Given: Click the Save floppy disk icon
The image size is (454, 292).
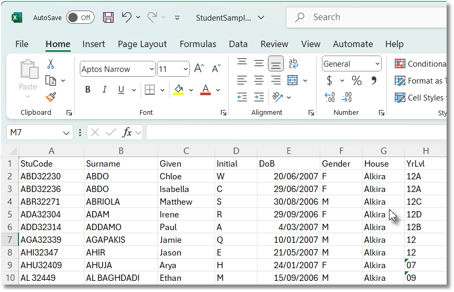Looking at the screenshot, I should coord(108,17).
